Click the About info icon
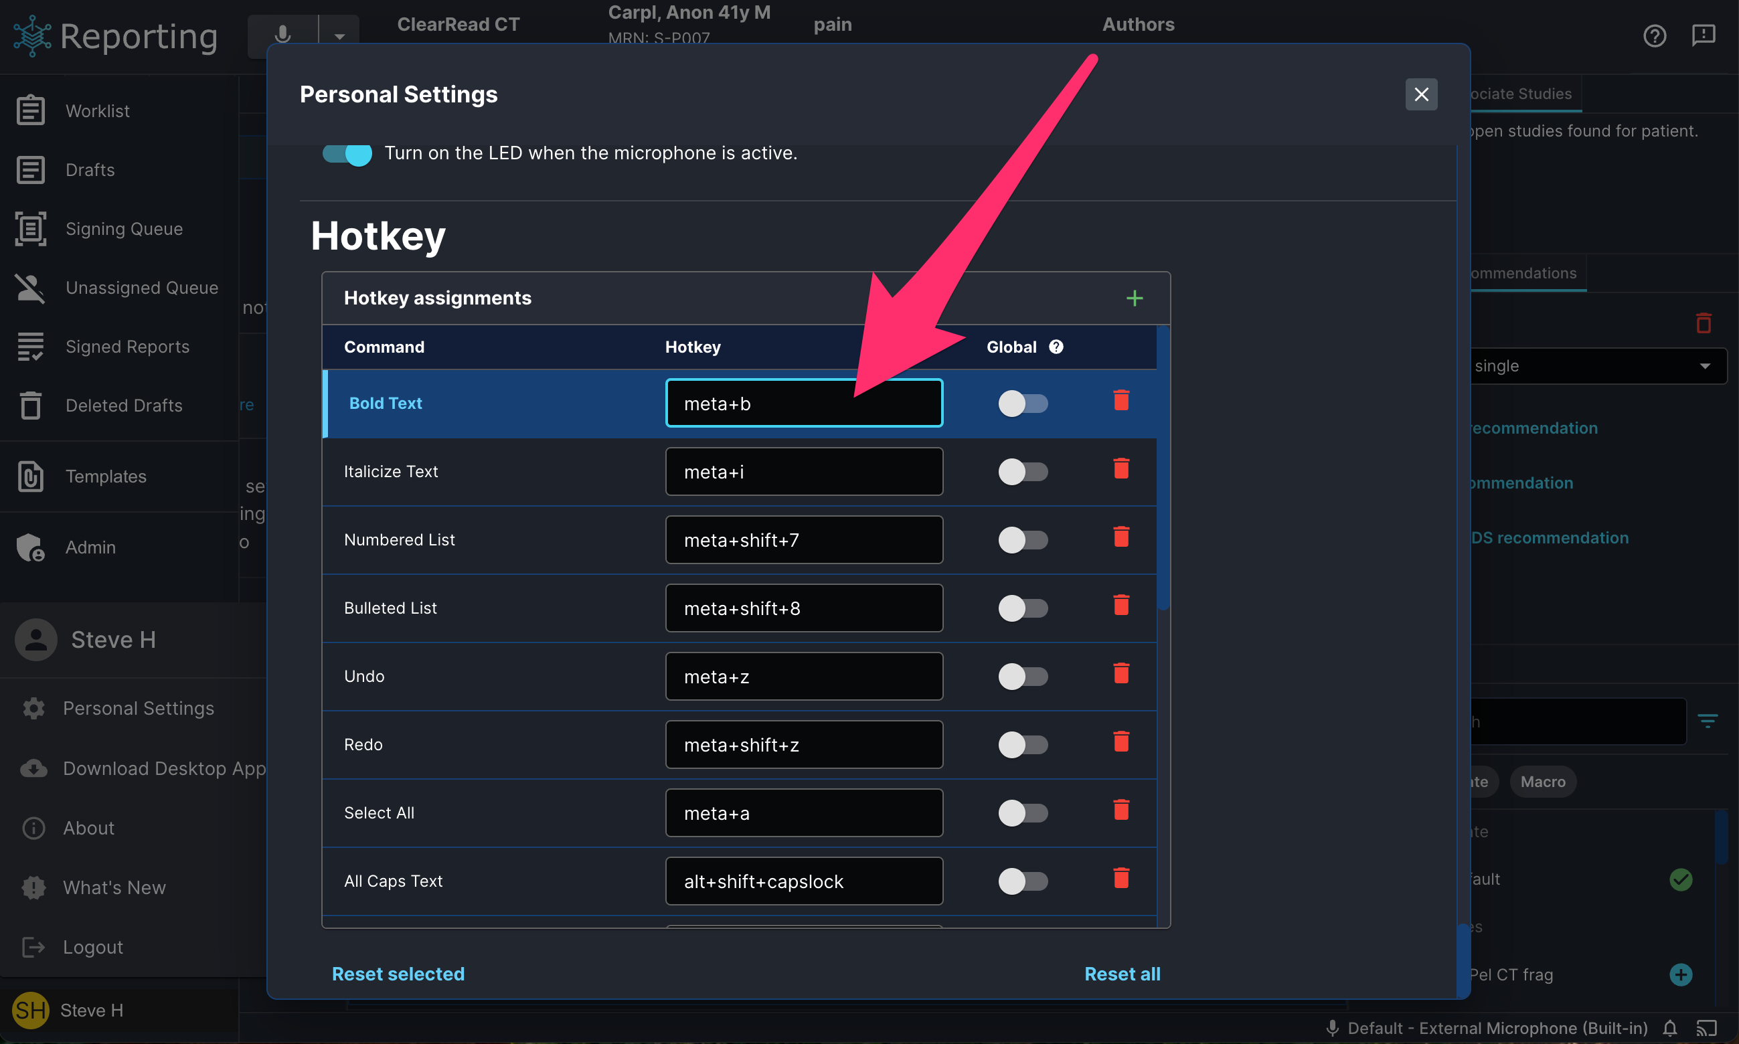The width and height of the screenshot is (1739, 1044). click(33, 828)
